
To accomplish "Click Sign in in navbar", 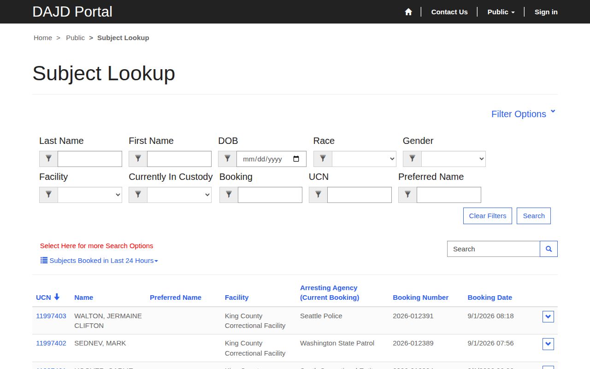I will [546, 12].
